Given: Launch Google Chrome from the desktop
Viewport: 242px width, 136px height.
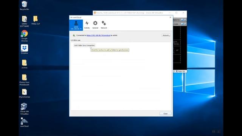Looking at the screenshot, I should pyautogui.click(x=24, y=36).
